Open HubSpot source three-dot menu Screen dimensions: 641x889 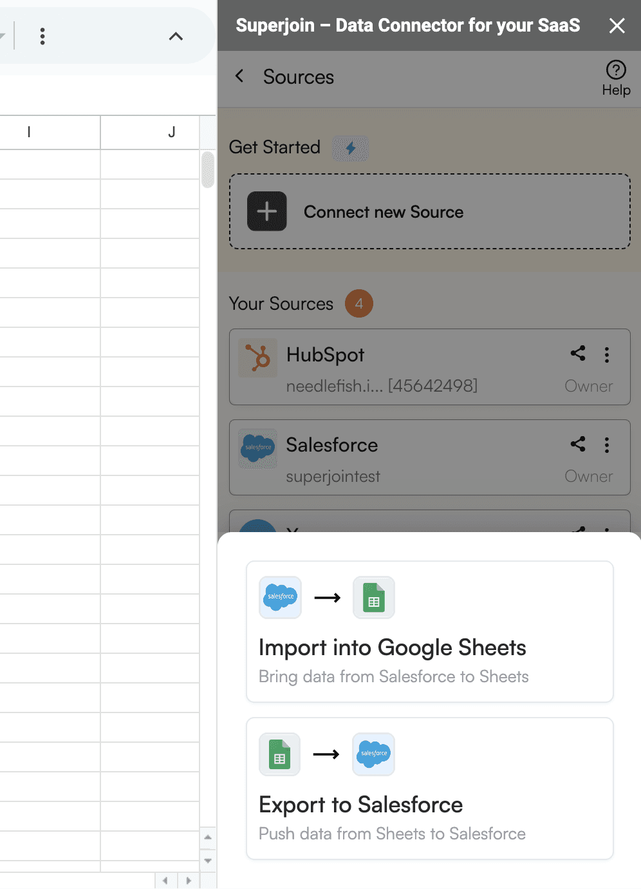click(x=607, y=355)
